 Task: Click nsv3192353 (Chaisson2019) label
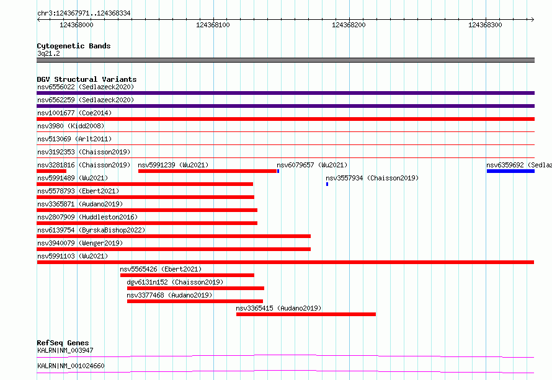click(84, 152)
